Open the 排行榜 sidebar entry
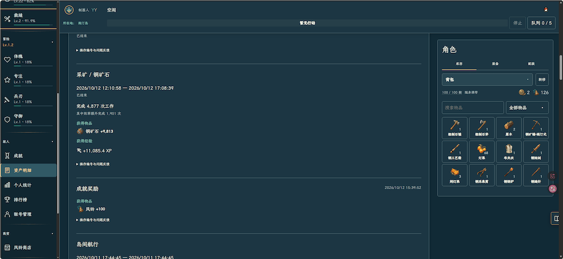The width and height of the screenshot is (563, 259). point(28,199)
